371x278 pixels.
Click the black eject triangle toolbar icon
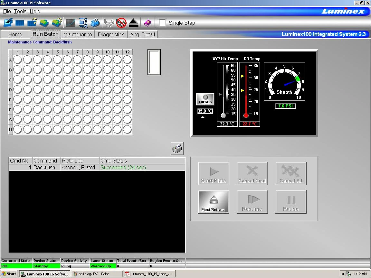coord(134,23)
